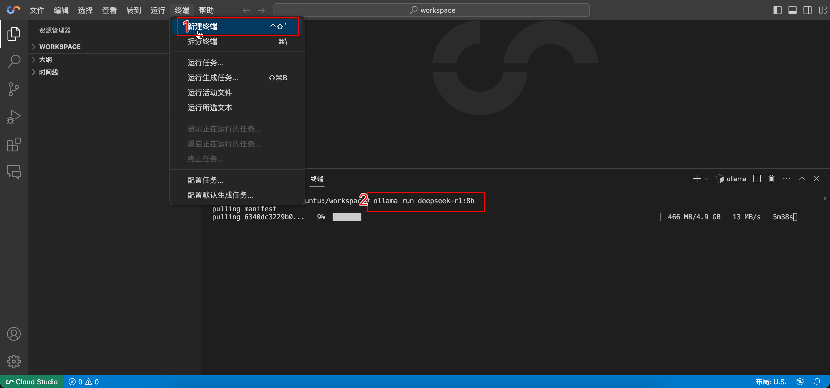
Task: Click Cloud Studio status bar button
Action: [x=32, y=382]
